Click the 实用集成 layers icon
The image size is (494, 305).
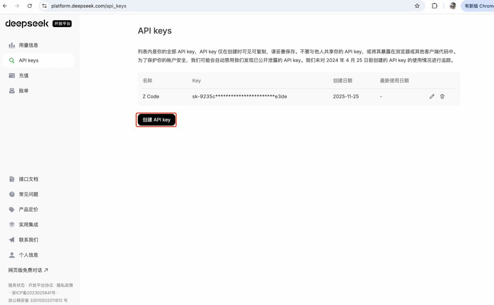click(x=11, y=224)
